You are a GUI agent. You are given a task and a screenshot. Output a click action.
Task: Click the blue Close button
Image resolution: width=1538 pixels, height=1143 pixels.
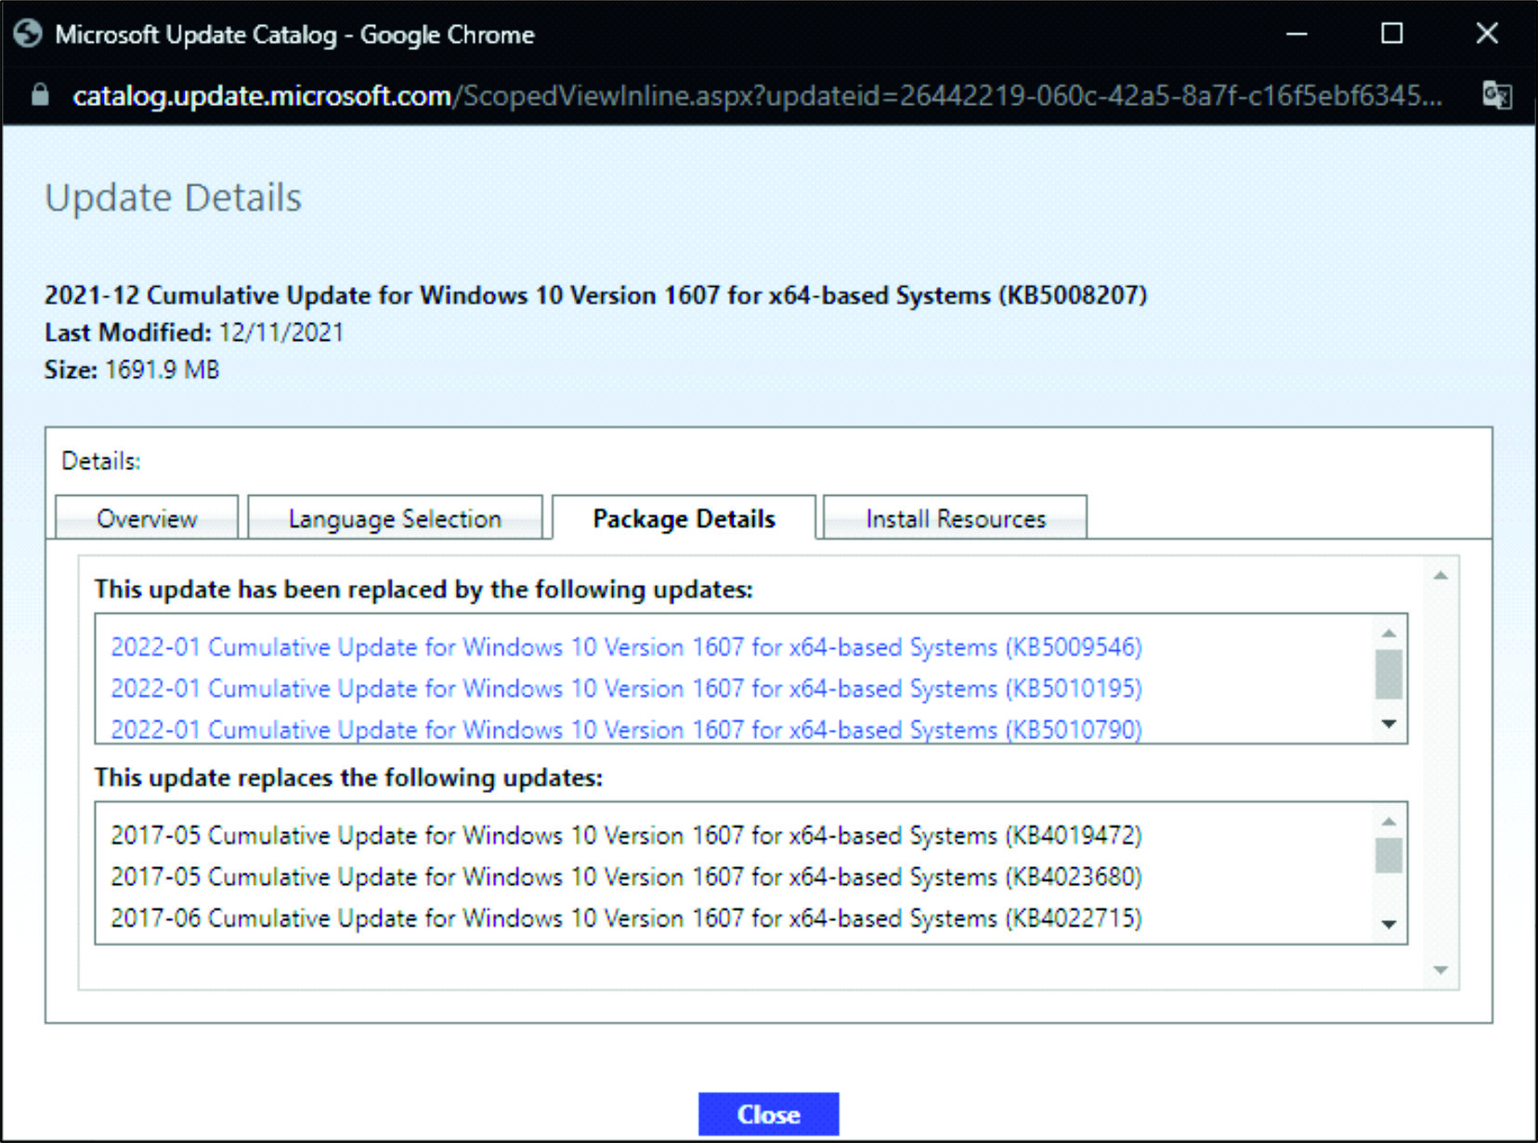(x=768, y=1114)
